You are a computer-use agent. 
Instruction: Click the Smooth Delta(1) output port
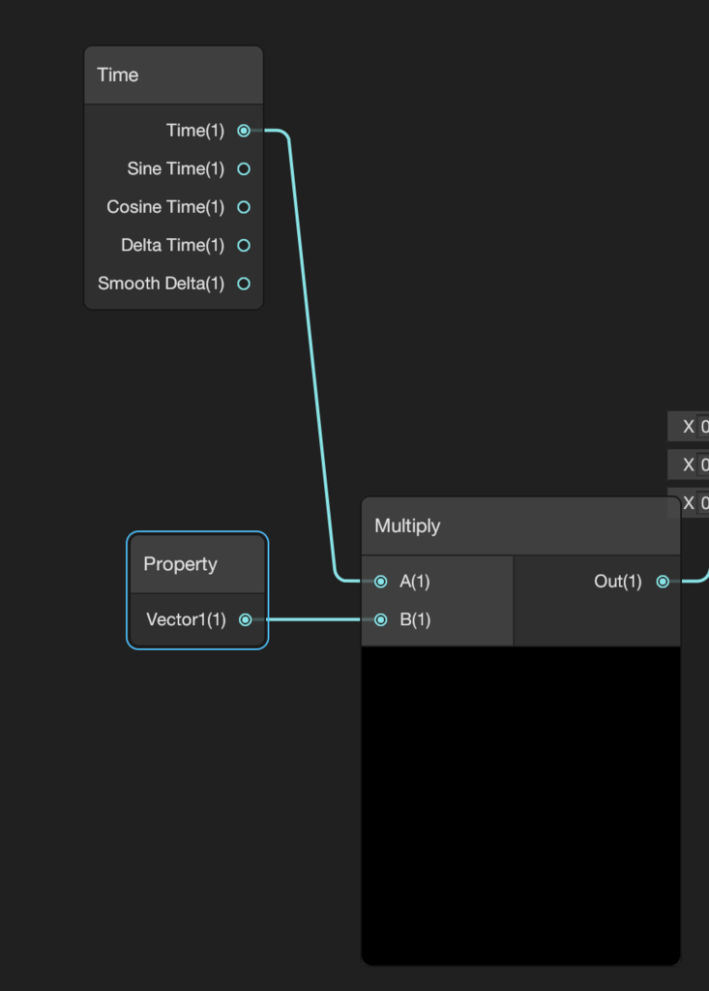pos(244,284)
